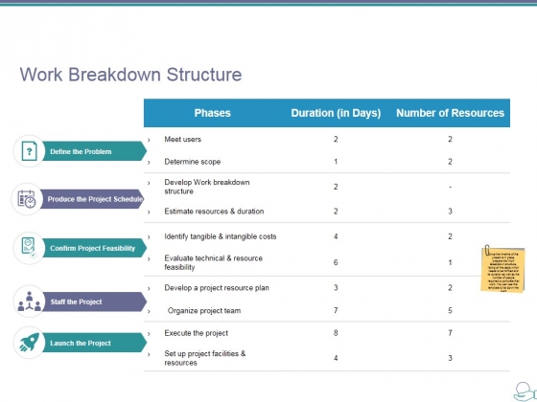The width and height of the screenshot is (537, 402).
Task: Click the chevron bullet before Develop Work breakdown
Action: pos(149,183)
